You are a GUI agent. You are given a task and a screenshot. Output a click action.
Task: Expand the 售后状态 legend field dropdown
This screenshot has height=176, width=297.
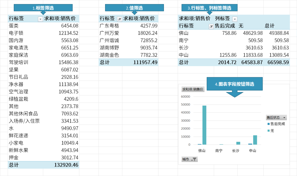tap(284, 118)
